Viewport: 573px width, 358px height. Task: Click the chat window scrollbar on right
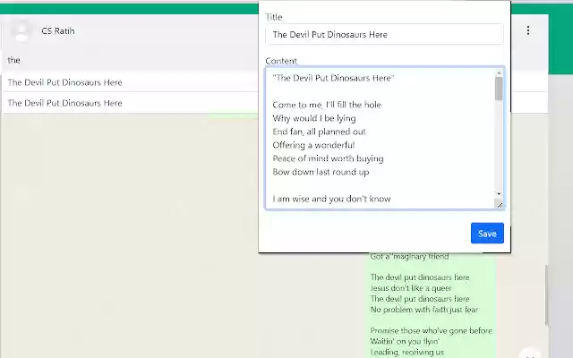click(546, 295)
